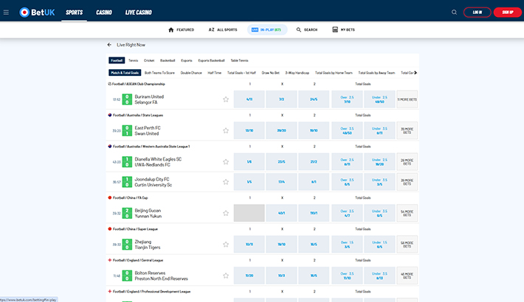Expand 54 More Bets for Beijing Guoan
The width and height of the screenshot is (524, 302).
point(407,213)
